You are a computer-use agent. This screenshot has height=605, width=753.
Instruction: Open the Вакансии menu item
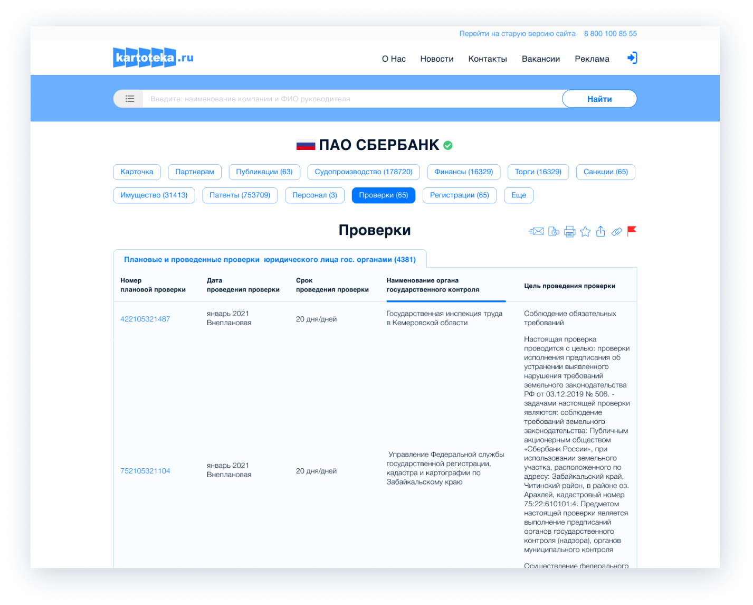(541, 59)
